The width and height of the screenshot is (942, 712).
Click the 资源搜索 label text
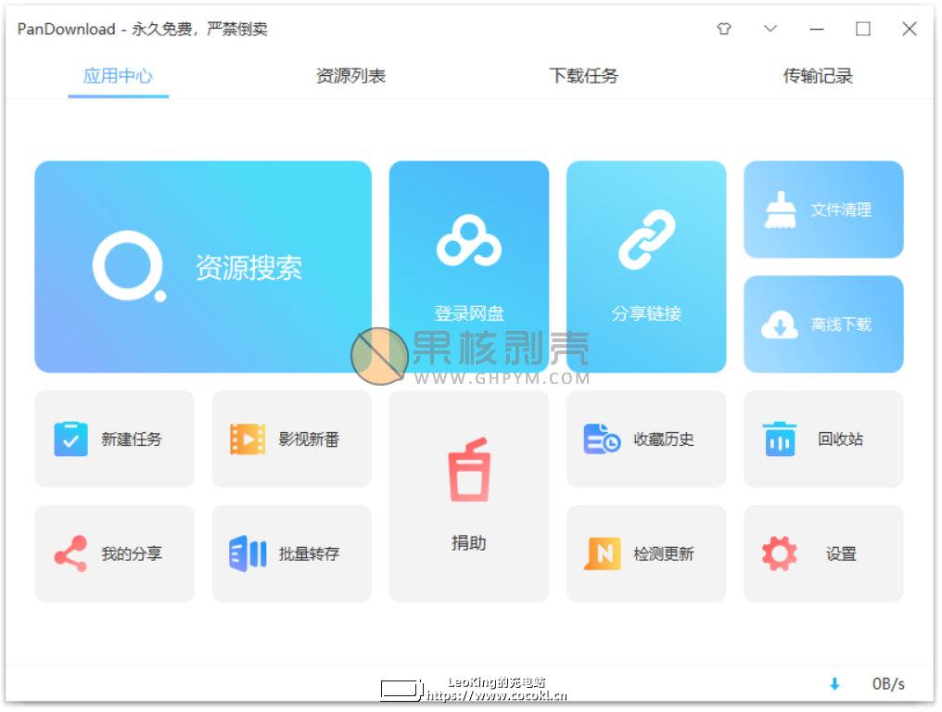point(248,267)
